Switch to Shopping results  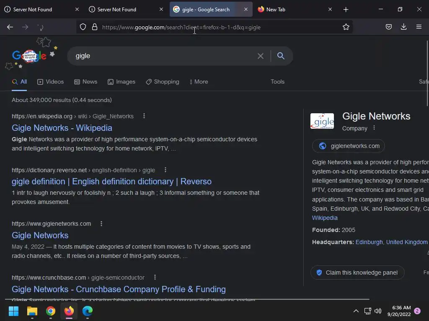click(163, 82)
